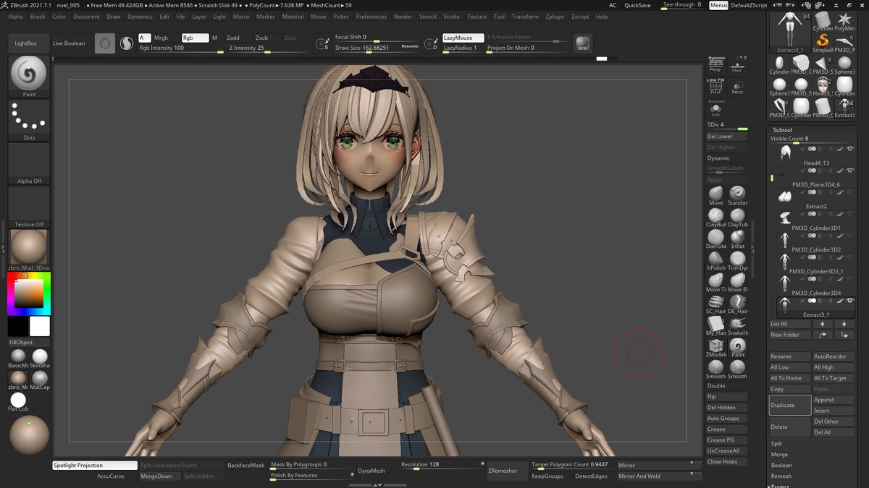Select the white main color swatch
The height and width of the screenshot is (488, 869).
40,326
